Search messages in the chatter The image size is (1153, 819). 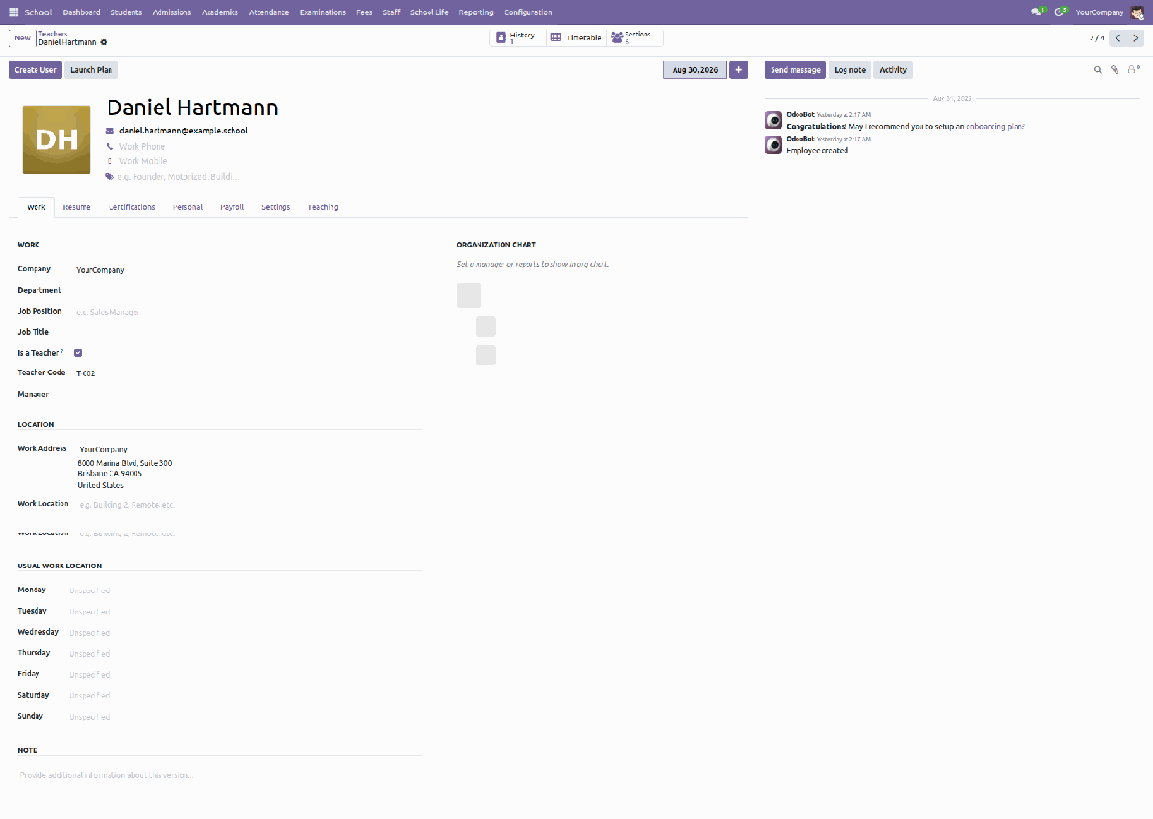pyautogui.click(x=1098, y=70)
